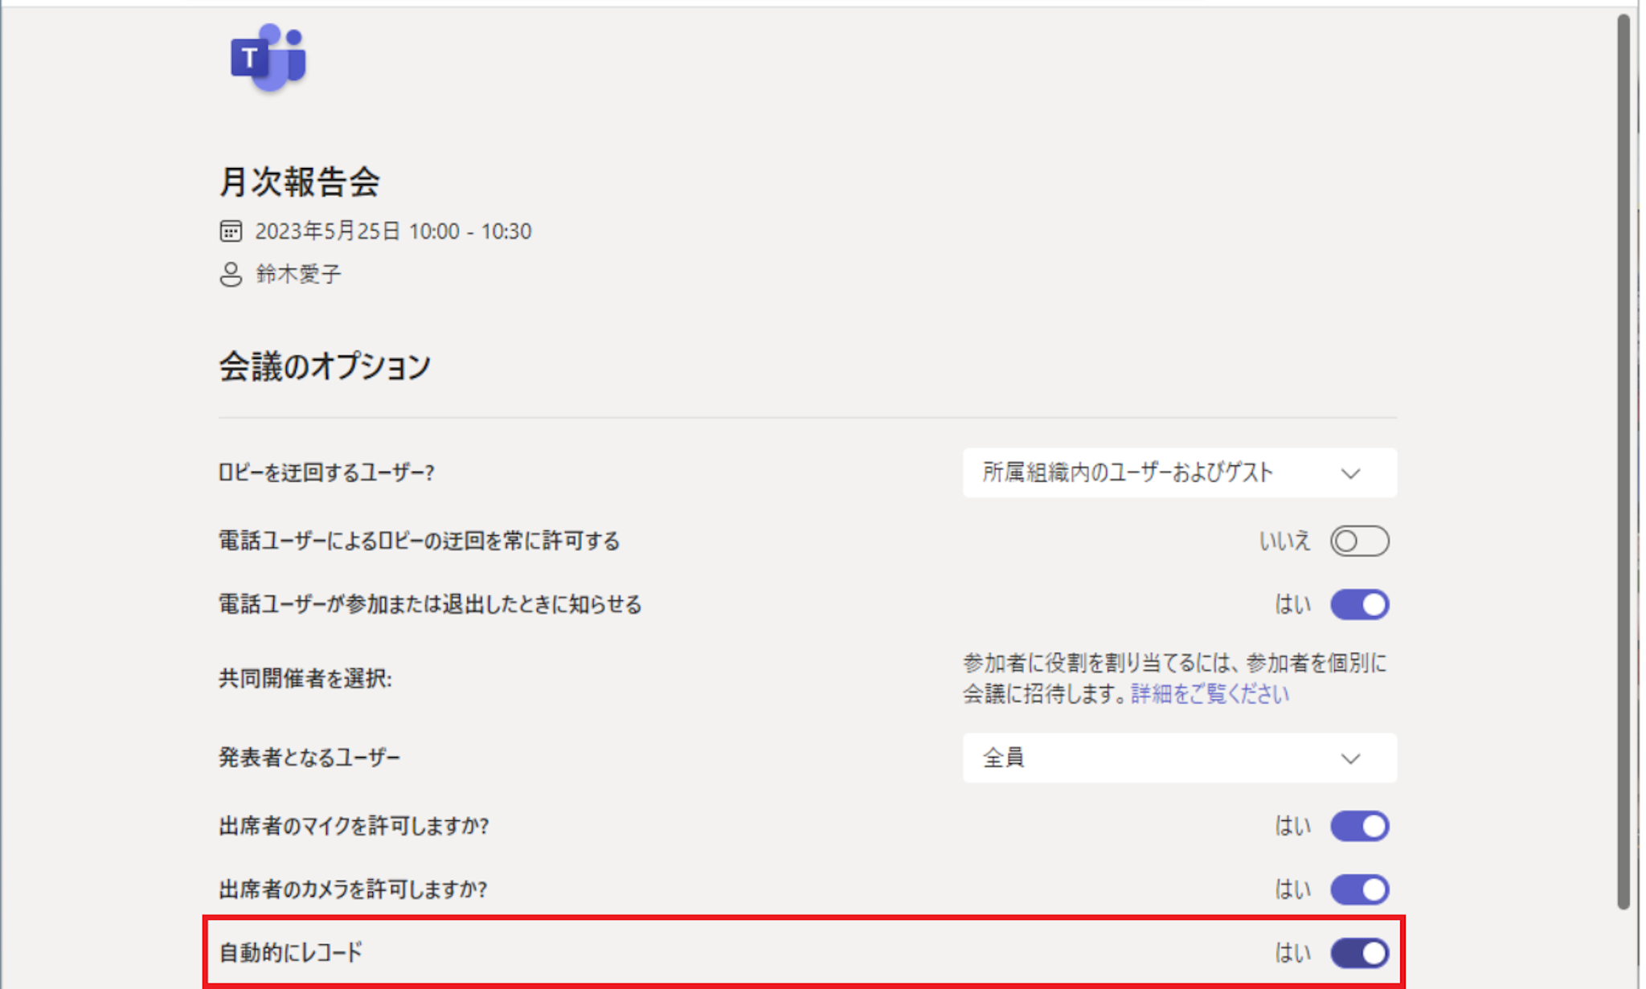The height and width of the screenshot is (989, 1646).
Task: Click the chevron arrow on the 全員 dropdown
Action: [x=1350, y=758]
